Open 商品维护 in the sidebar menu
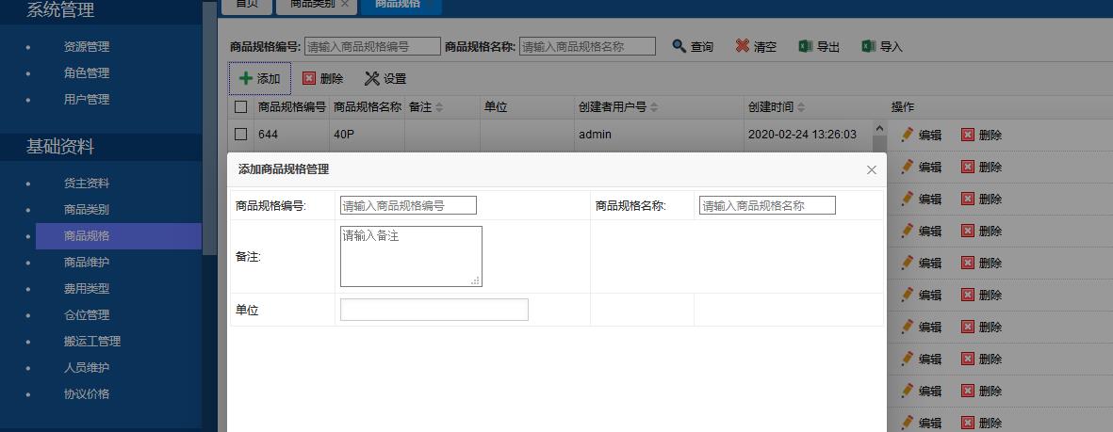 click(86, 262)
